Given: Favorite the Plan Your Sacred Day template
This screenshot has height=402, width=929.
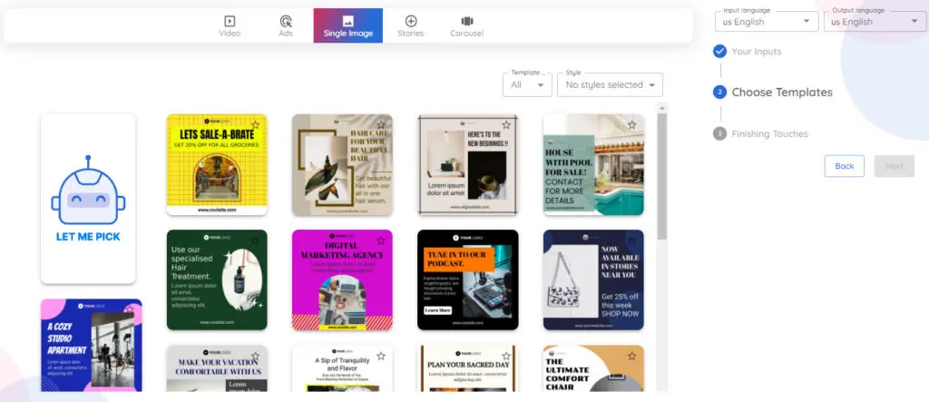Looking at the screenshot, I should 506,356.
